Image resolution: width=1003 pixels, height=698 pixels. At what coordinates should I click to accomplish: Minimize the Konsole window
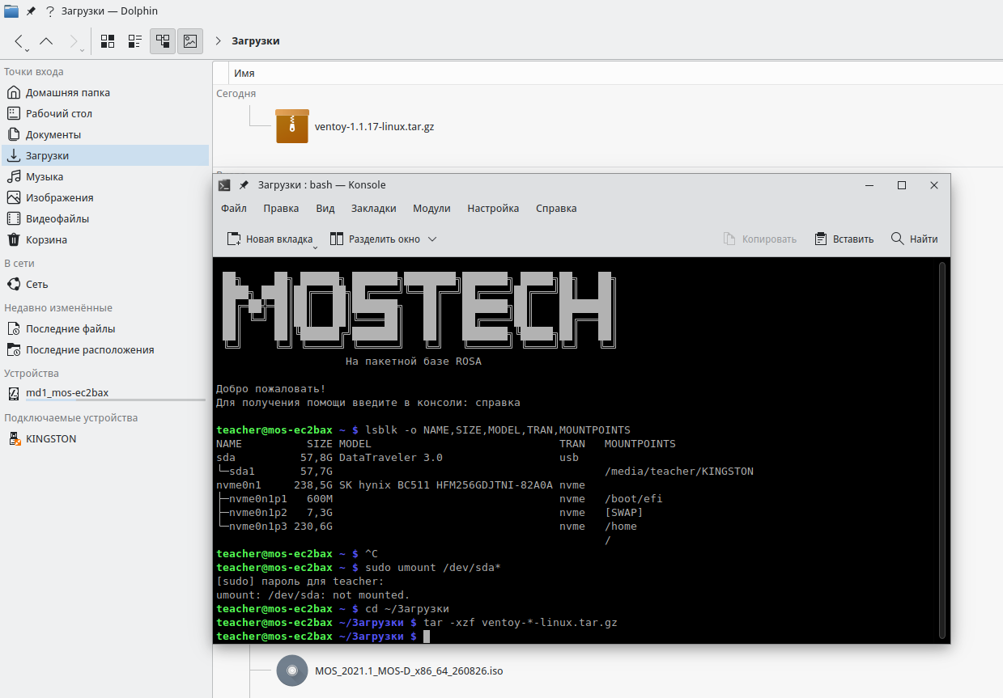(x=869, y=185)
